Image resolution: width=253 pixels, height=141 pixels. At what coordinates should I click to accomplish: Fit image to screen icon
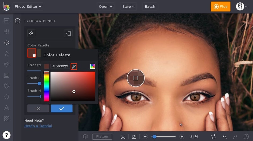click(123, 137)
